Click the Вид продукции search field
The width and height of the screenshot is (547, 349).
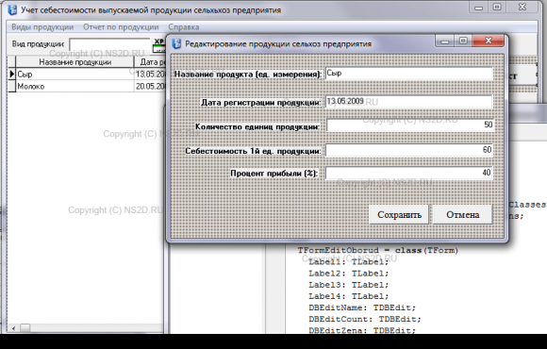(x=109, y=44)
